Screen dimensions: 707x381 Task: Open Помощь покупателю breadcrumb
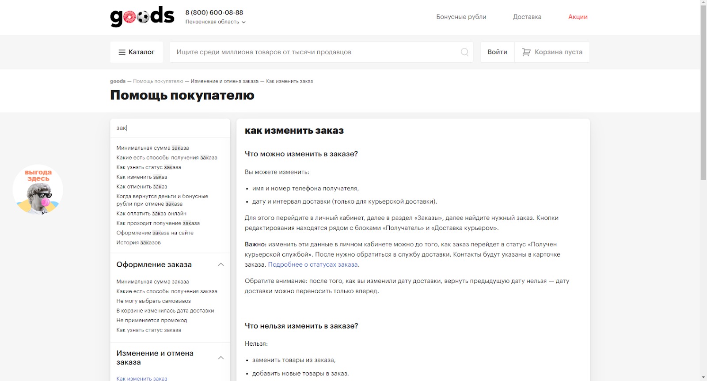158,81
